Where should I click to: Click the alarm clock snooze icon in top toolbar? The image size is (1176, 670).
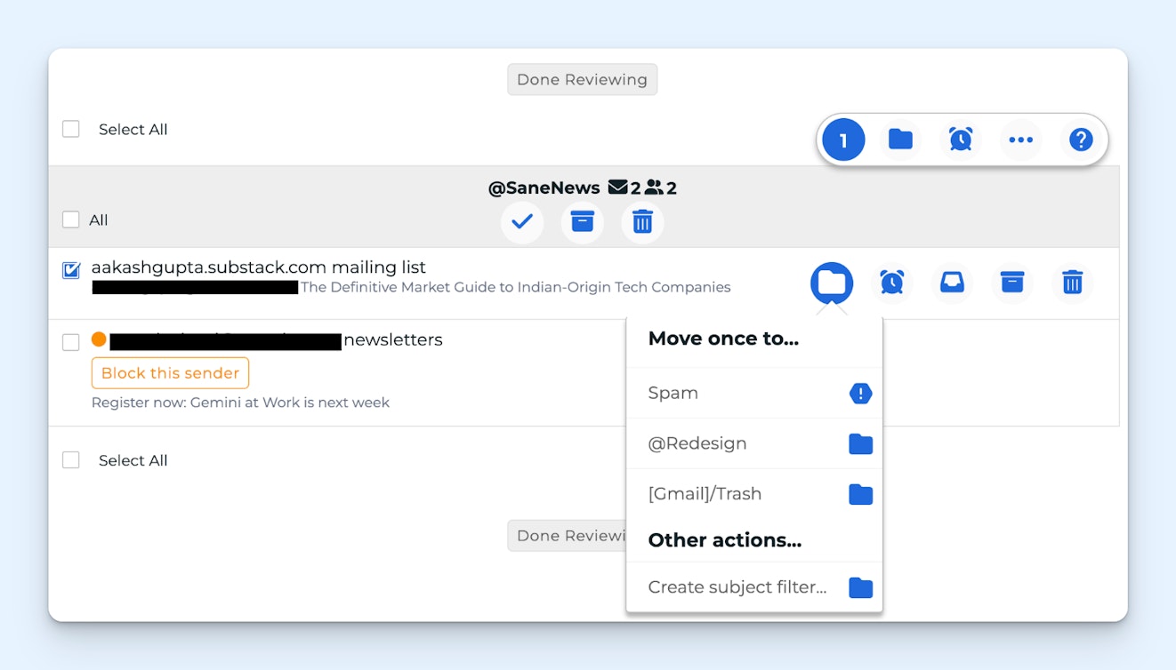tap(960, 140)
